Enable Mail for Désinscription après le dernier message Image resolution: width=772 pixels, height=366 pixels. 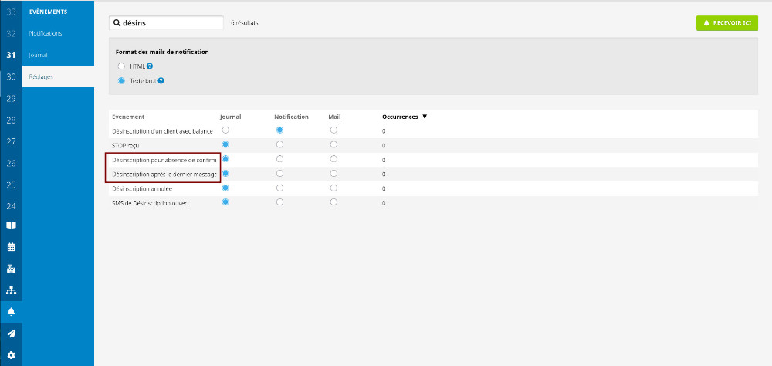334,174
